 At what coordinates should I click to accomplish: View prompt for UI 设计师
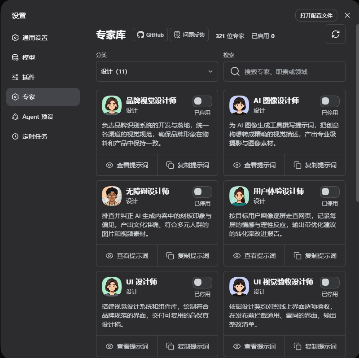(127, 346)
